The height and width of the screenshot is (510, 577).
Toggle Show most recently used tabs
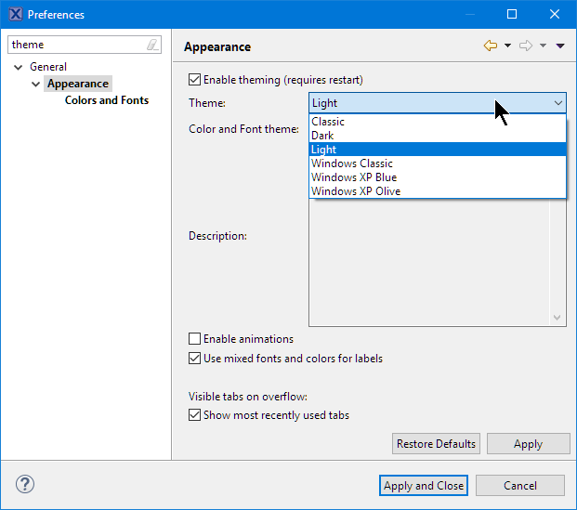point(195,415)
